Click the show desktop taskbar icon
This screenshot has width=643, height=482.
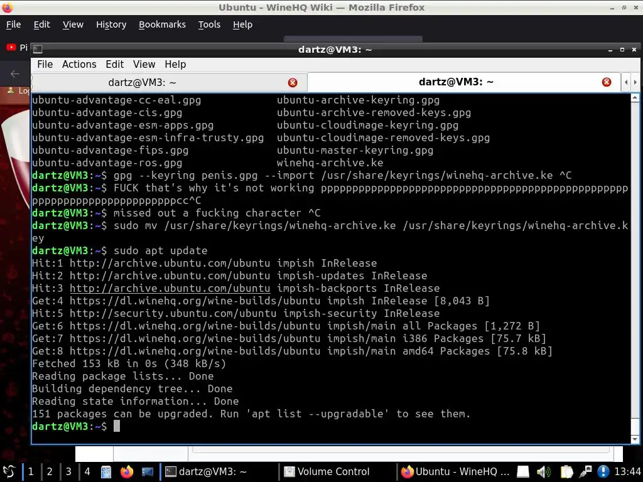148,472
